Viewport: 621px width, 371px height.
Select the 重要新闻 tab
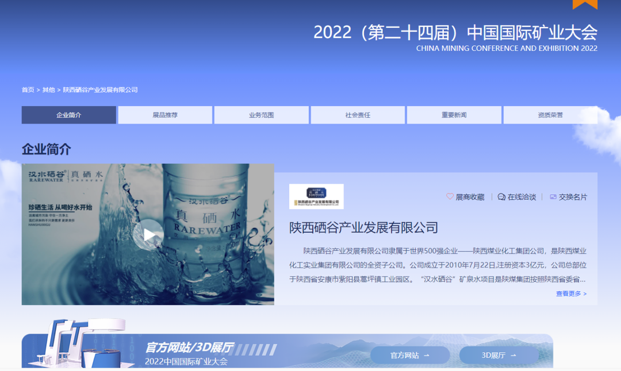[454, 115]
